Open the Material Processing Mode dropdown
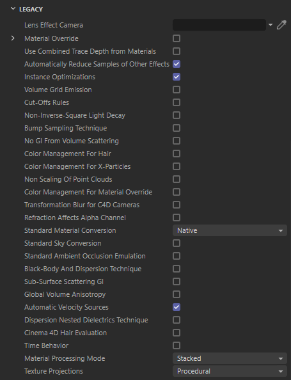This screenshot has height=380, width=291. (x=230, y=358)
